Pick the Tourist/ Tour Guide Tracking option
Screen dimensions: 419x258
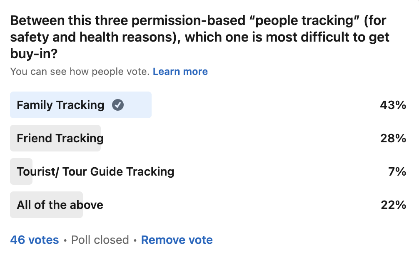(x=95, y=171)
